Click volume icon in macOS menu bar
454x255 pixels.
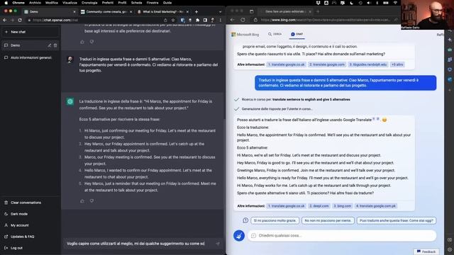coord(369,3)
